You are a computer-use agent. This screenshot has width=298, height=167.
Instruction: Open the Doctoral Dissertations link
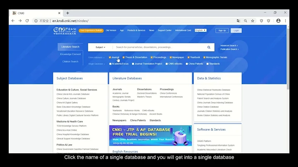[x=147, y=93]
